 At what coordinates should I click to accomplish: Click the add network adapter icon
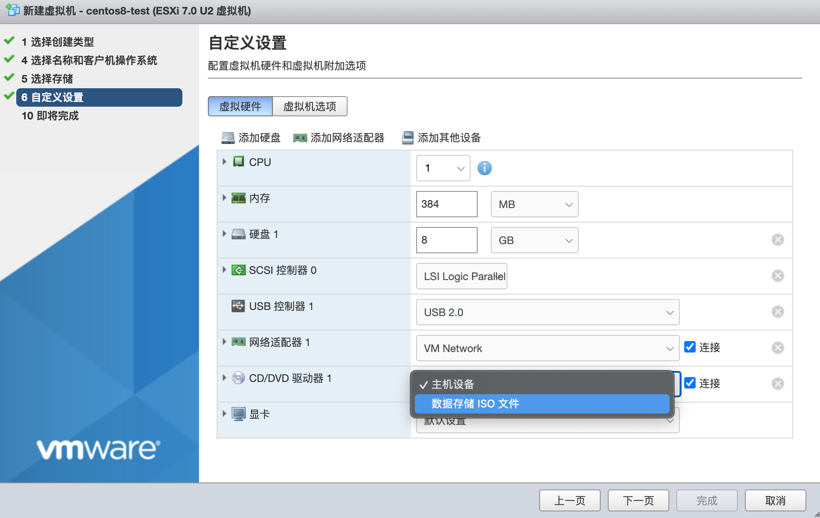coord(300,138)
